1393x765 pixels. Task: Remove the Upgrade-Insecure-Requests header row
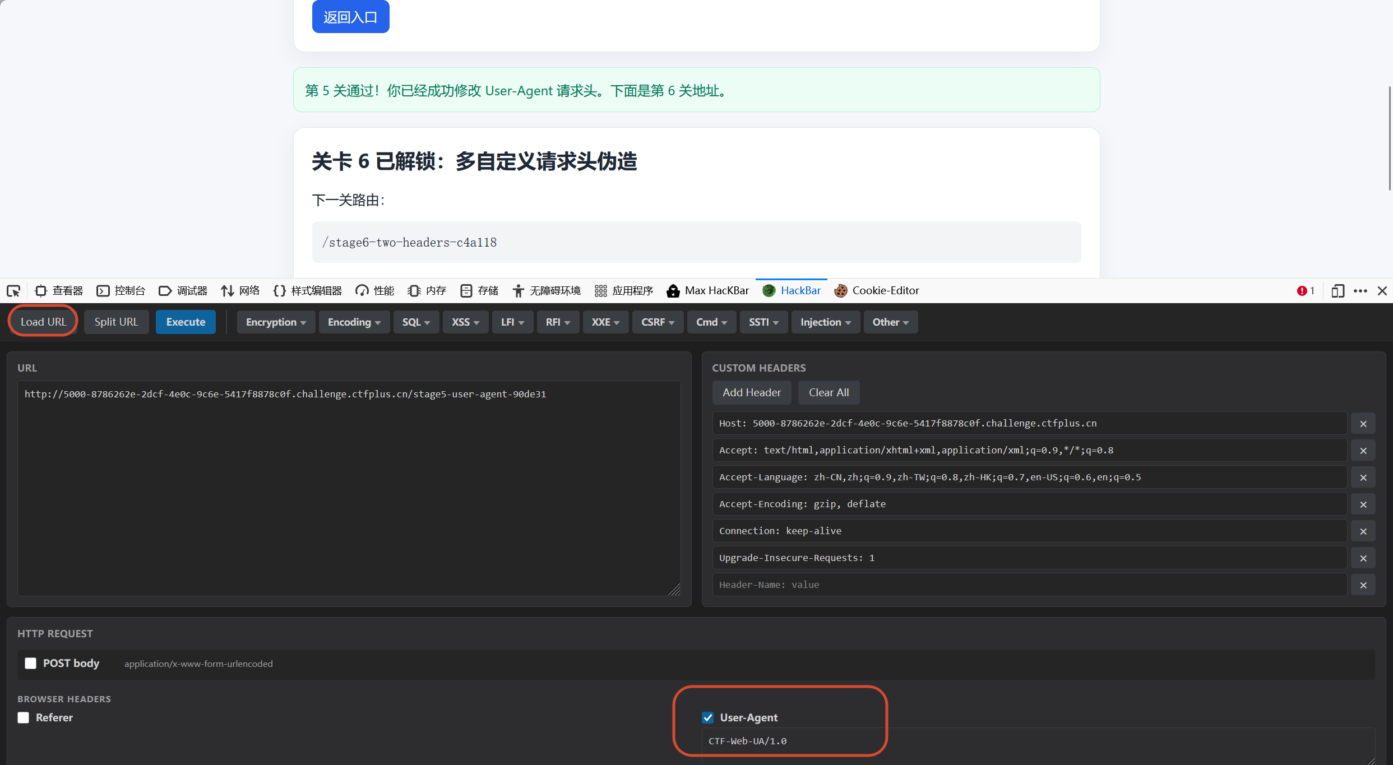(x=1363, y=558)
